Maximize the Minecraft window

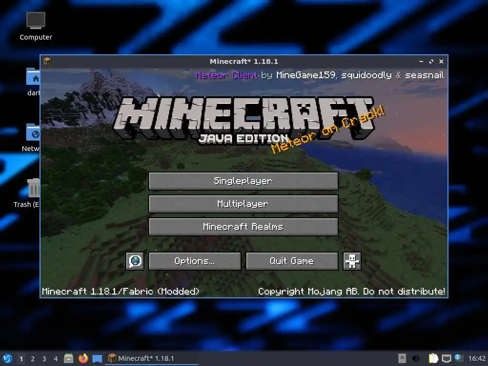click(x=431, y=61)
